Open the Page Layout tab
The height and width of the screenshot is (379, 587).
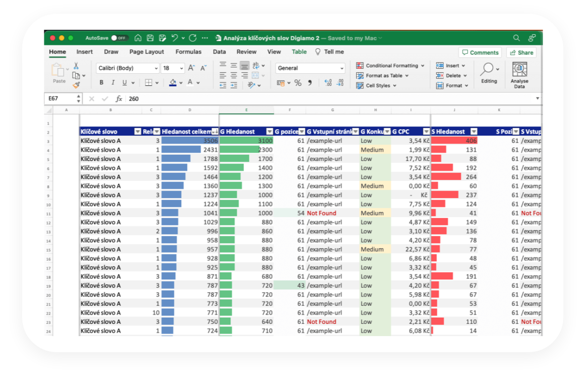pos(147,52)
